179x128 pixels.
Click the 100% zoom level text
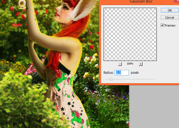[x=130, y=64]
